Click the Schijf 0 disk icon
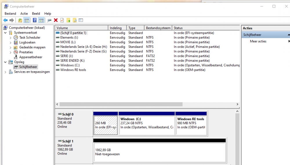 click(59, 114)
